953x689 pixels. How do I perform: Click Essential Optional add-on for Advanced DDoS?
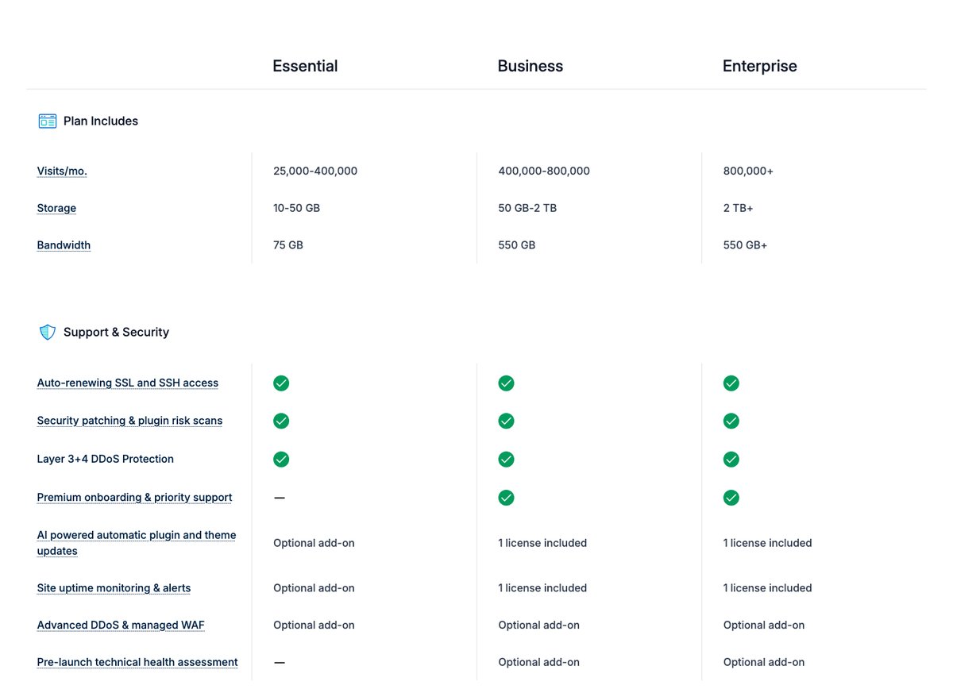pos(314,625)
